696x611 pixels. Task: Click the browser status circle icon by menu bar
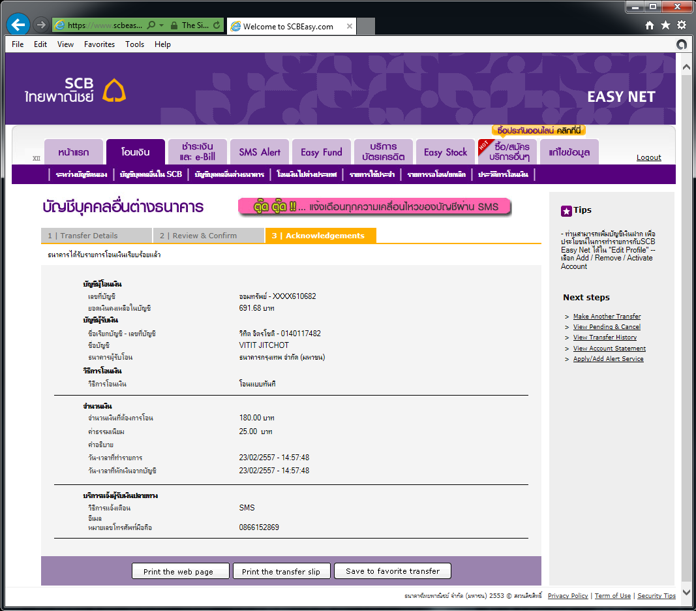[682, 44]
